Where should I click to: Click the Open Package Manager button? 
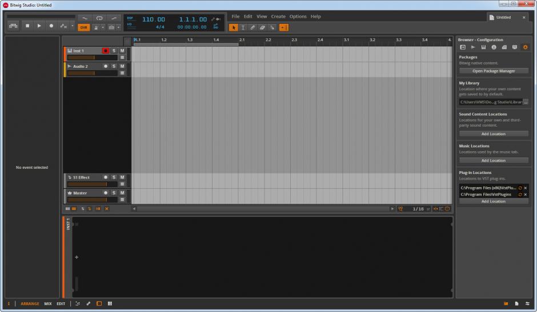point(494,71)
